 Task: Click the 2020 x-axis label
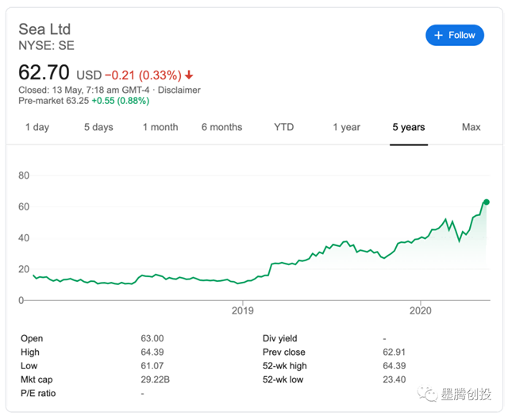point(420,310)
